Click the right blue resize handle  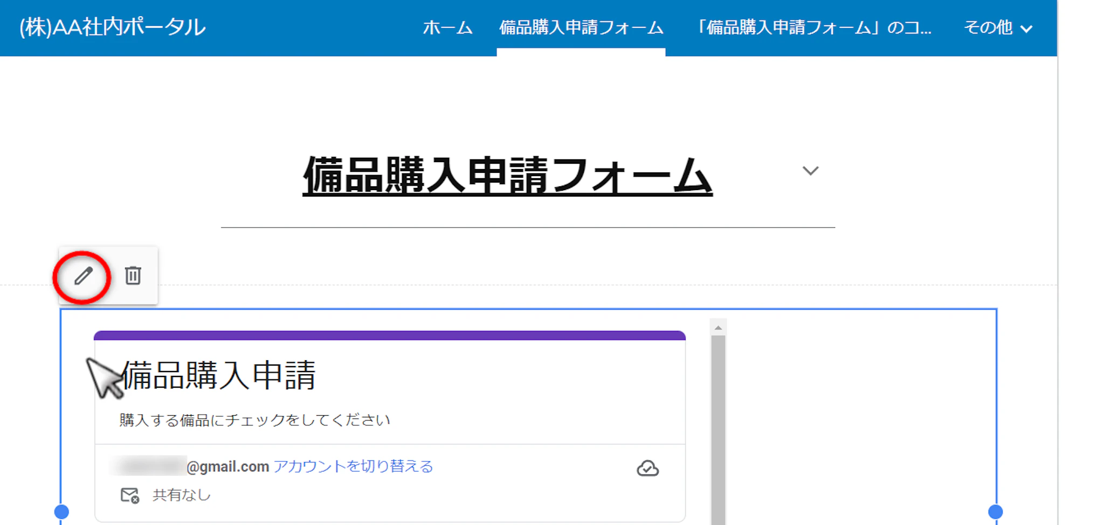point(995,511)
